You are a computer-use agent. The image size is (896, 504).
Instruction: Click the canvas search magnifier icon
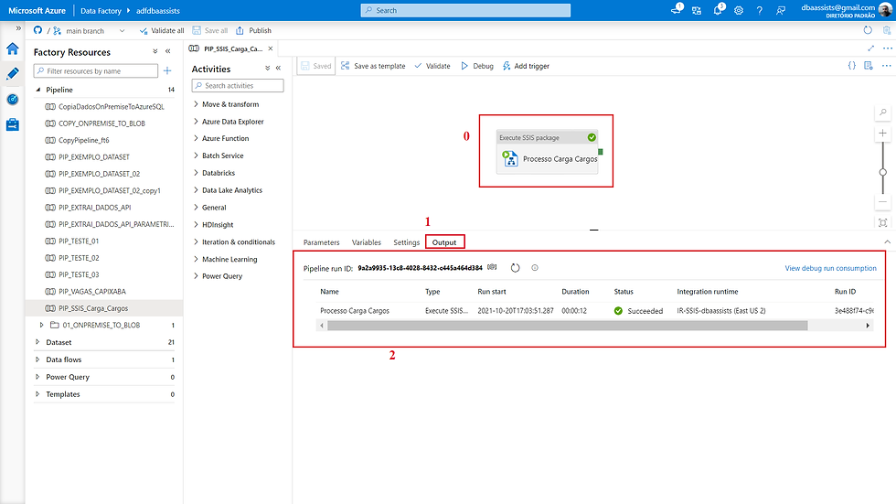(x=883, y=113)
